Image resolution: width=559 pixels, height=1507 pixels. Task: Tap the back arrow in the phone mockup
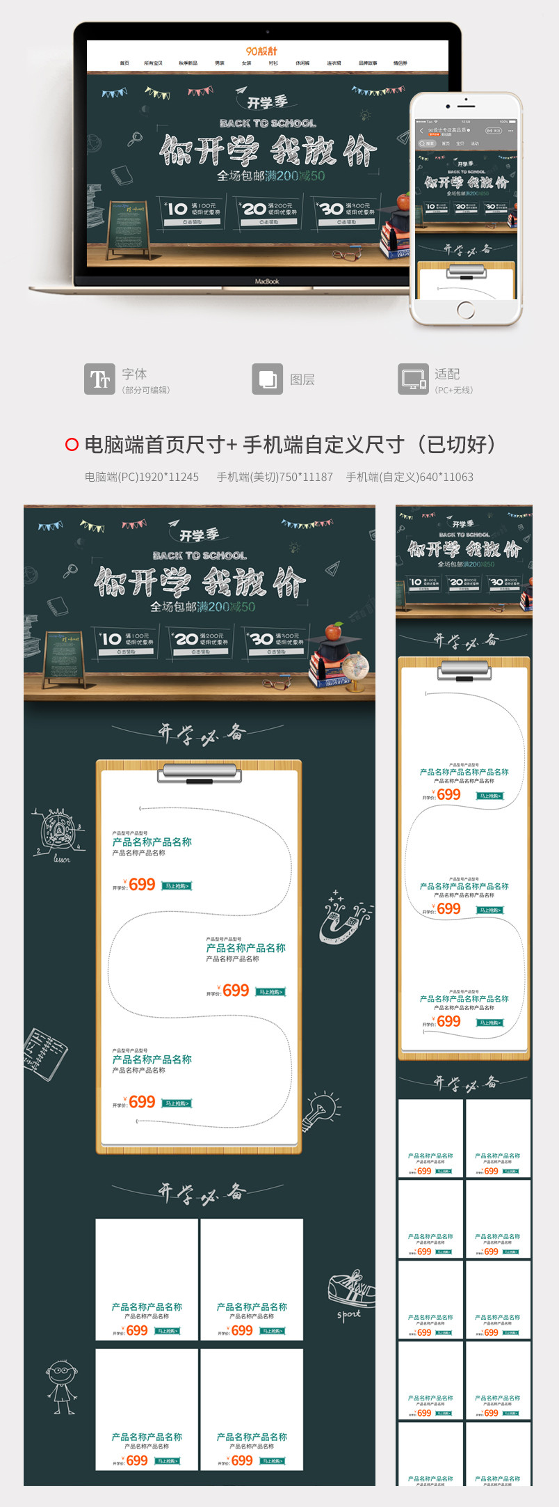pos(421,131)
